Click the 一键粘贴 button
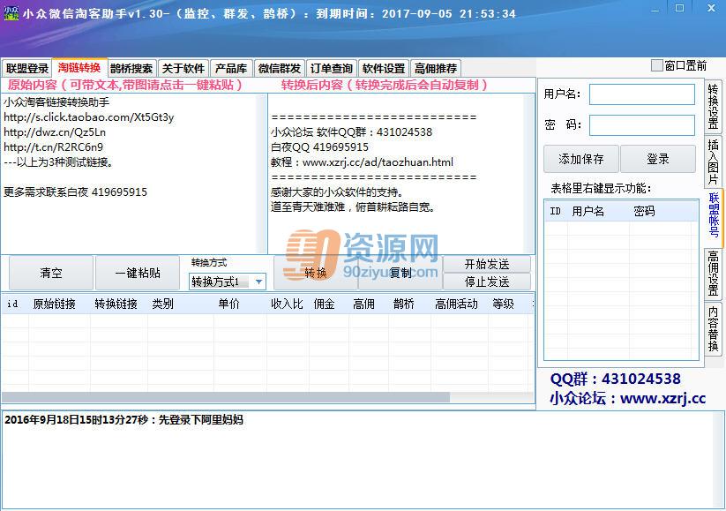Viewport: 726px width, 511px height. [138, 273]
